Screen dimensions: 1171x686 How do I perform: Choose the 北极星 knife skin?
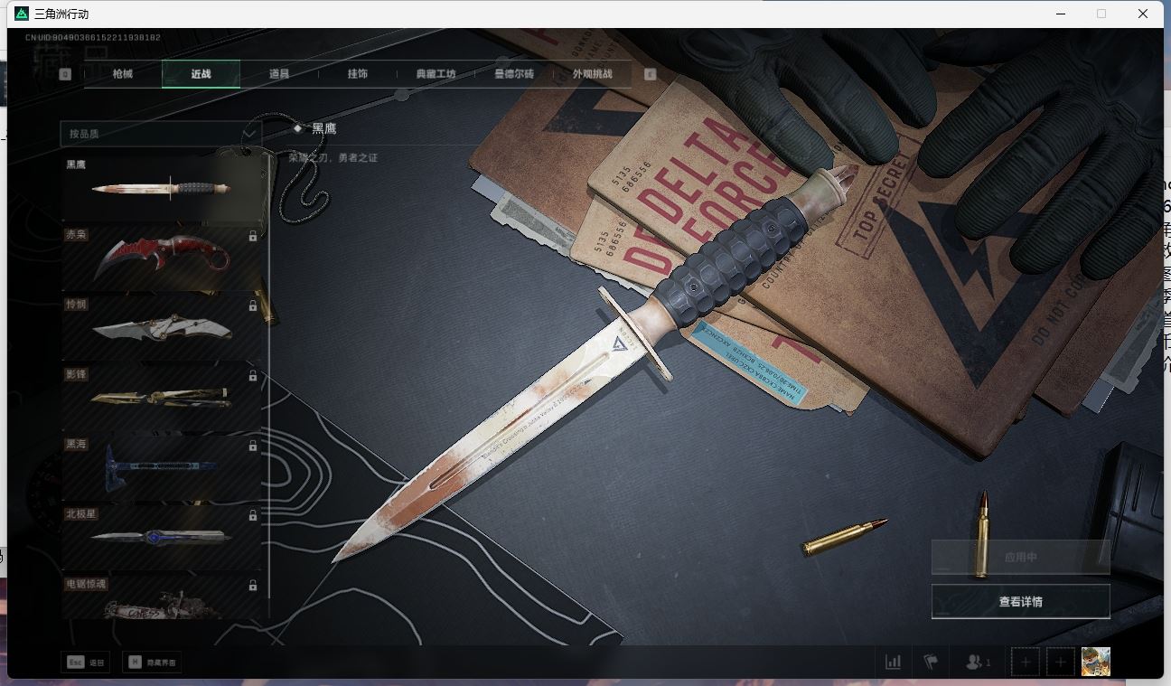coord(161,537)
